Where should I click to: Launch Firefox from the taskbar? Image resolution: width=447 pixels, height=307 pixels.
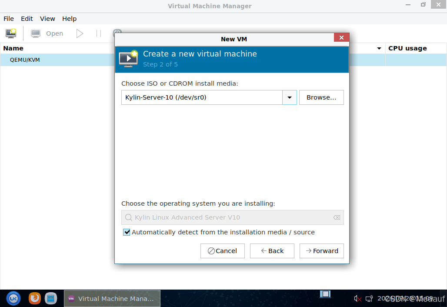(x=35, y=298)
